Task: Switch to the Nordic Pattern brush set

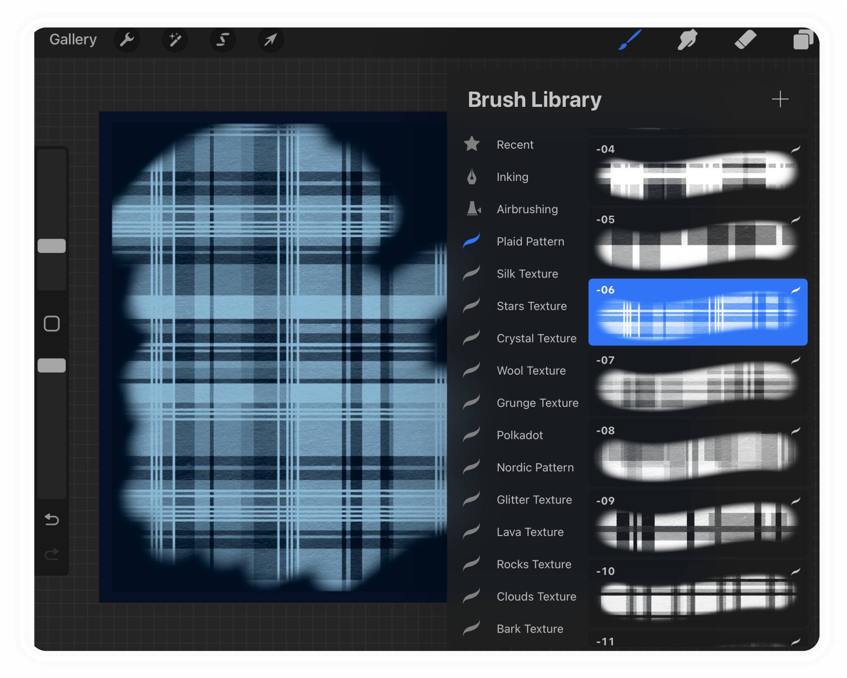Action: coord(534,467)
